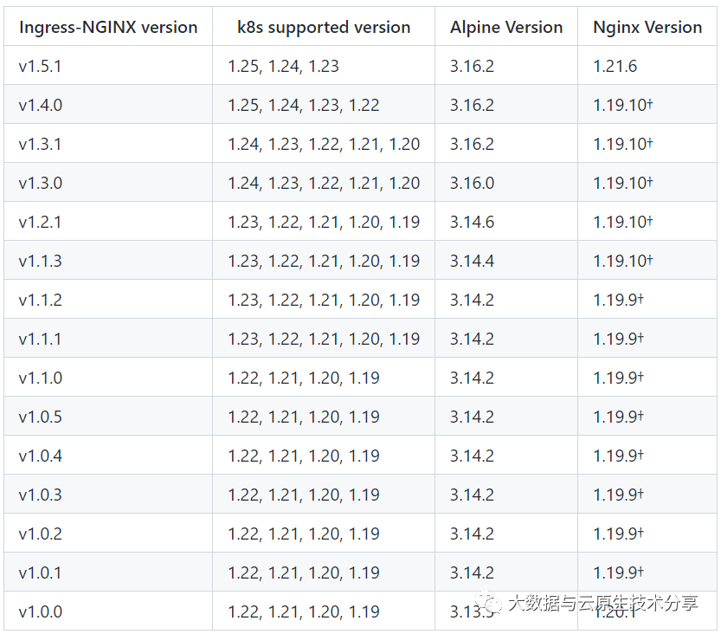The width and height of the screenshot is (721, 634).
Task: Select the v1.2.1 version cell
Action: (108, 222)
